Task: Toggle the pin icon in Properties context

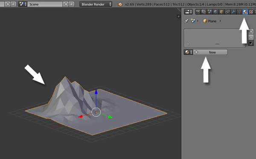Action: point(186,21)
